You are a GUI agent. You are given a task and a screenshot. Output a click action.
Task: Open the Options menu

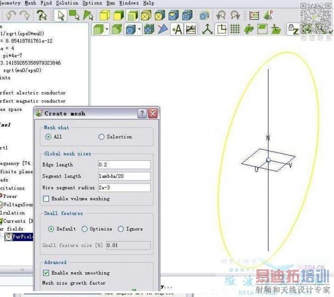pyautogui.click(x=92, y=3)
